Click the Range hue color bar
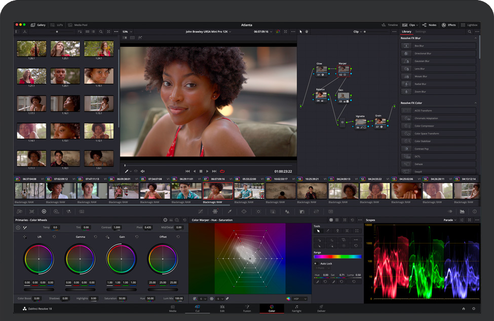Image resolution: width=494 pixels, height=321 pixels. click(337, 257)
